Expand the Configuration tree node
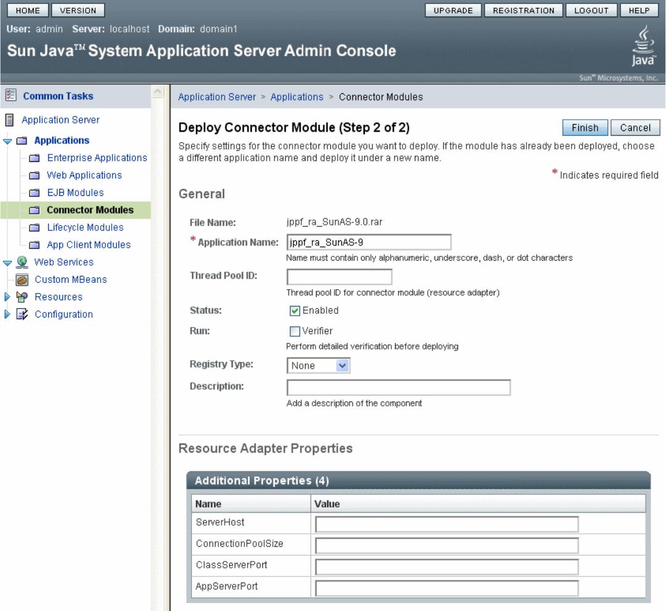 click(x=7, y=314)
